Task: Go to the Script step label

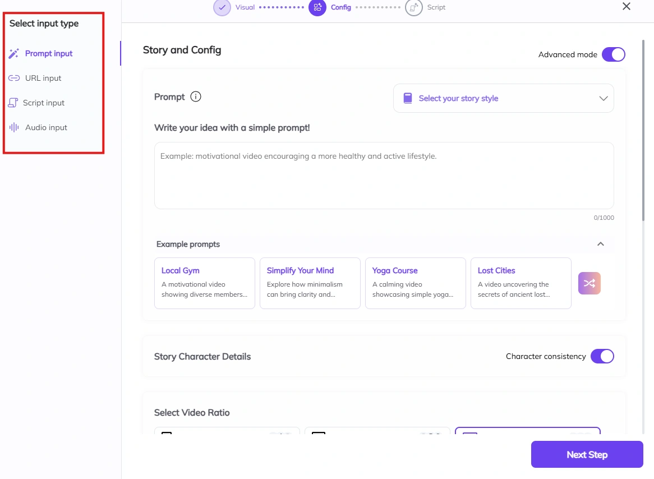Action: tap(436, 7)
